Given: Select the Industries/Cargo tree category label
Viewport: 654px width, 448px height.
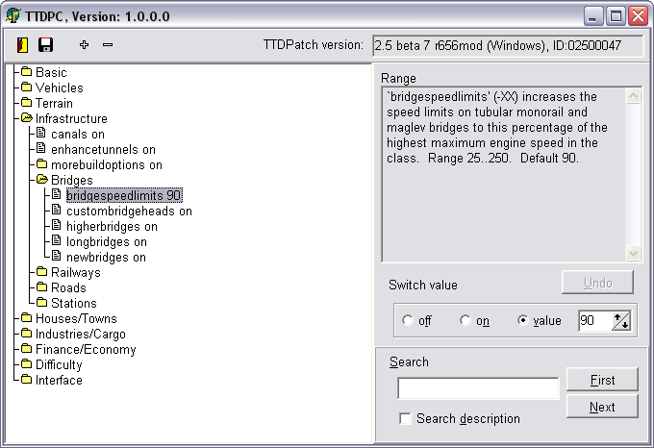Looking at the screenshot, I should tap(81, 335).
